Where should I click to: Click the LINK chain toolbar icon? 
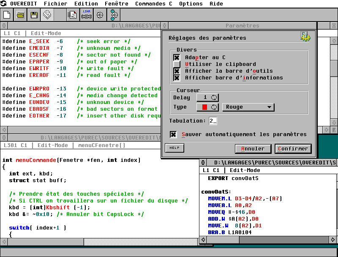86,15
